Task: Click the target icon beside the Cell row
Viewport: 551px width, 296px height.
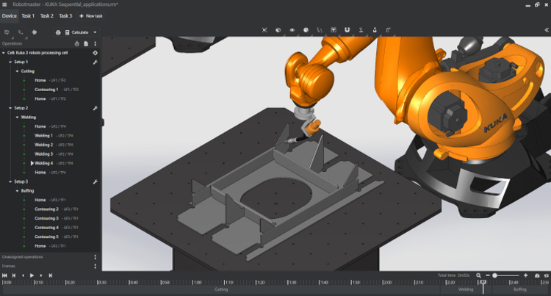Action: 95,53
